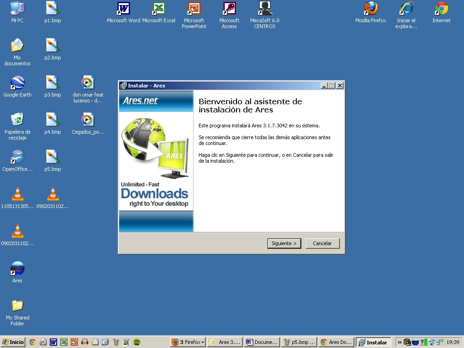Launch Microsoft PowerPoint desktop shortcut

pos(194,15)
